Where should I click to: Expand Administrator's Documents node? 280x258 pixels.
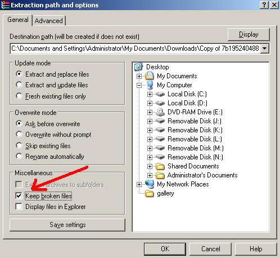coord(150,175)
